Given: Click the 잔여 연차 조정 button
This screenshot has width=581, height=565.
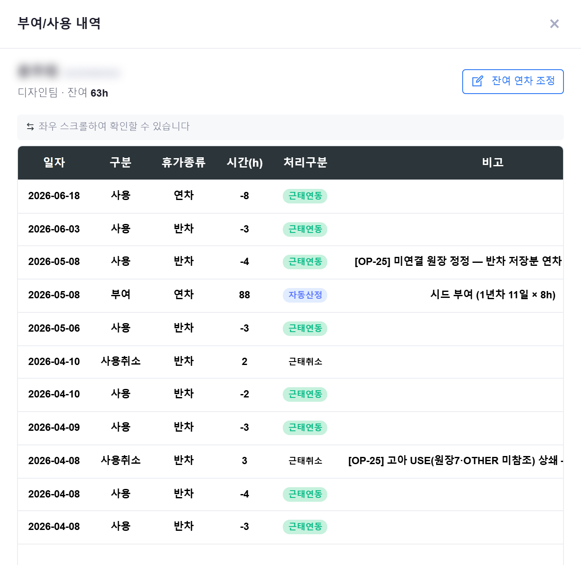Looking at the screenshot, I should (x=513, y=81).
